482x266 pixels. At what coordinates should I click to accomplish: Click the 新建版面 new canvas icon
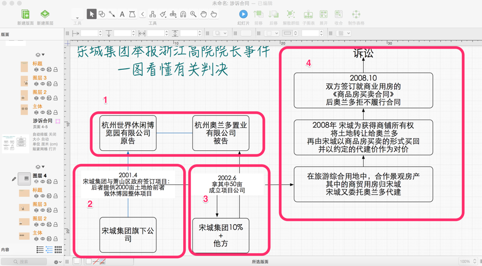(25, 14)
